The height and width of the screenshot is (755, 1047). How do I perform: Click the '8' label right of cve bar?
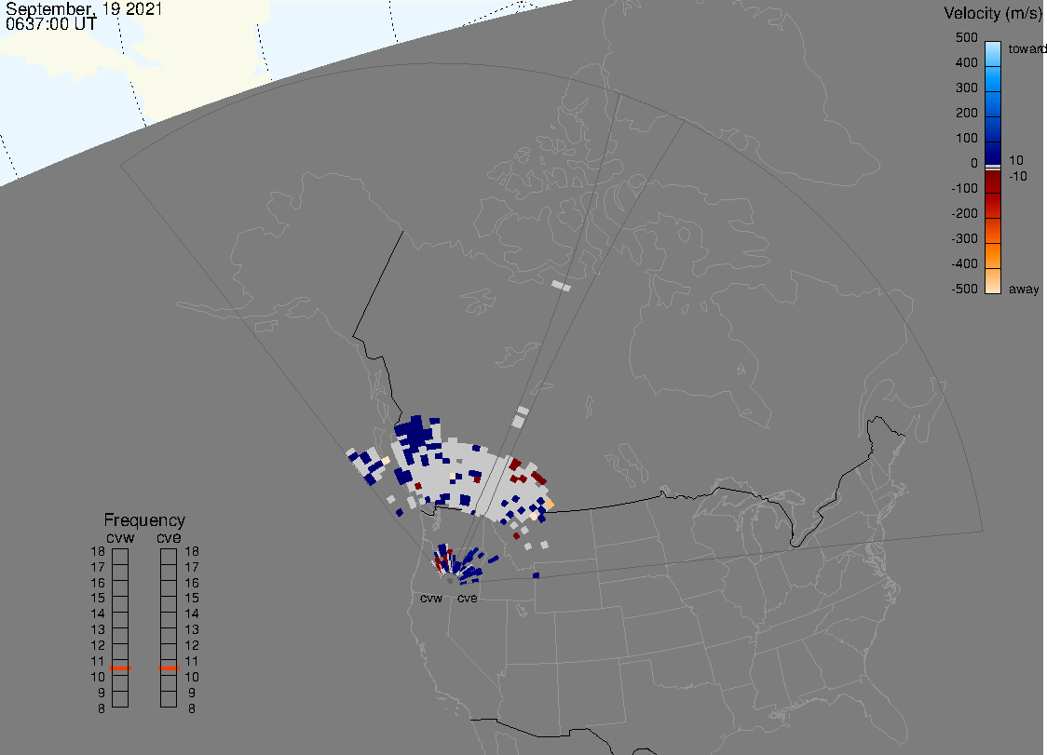pyautogui.click(x=192, y=709)
